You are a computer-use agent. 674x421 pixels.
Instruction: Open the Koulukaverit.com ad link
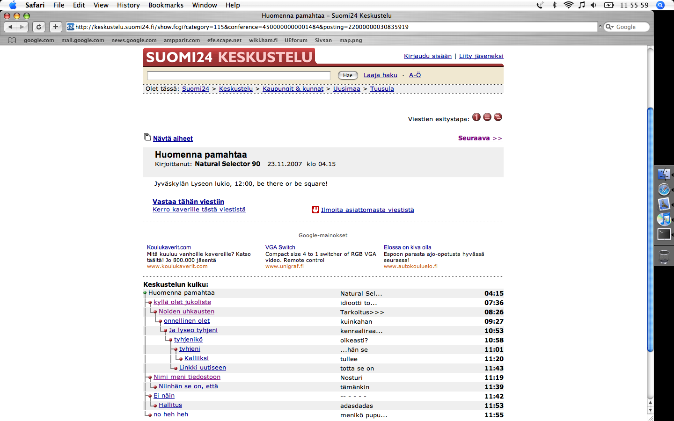169,247
